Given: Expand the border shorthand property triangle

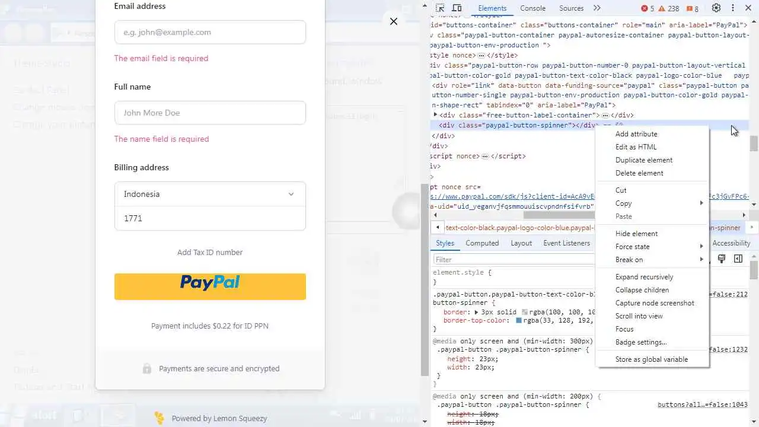Looking at the screenshot, I should pyautogui.click(x=476, y=312).
